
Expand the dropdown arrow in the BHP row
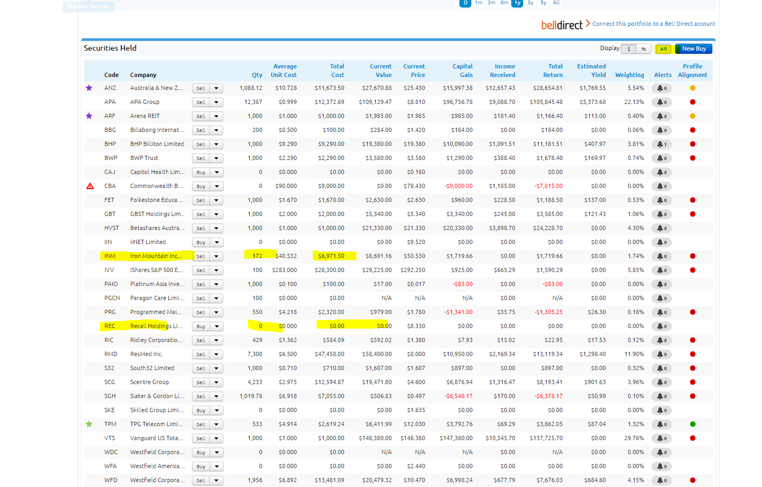coord(216,144)
